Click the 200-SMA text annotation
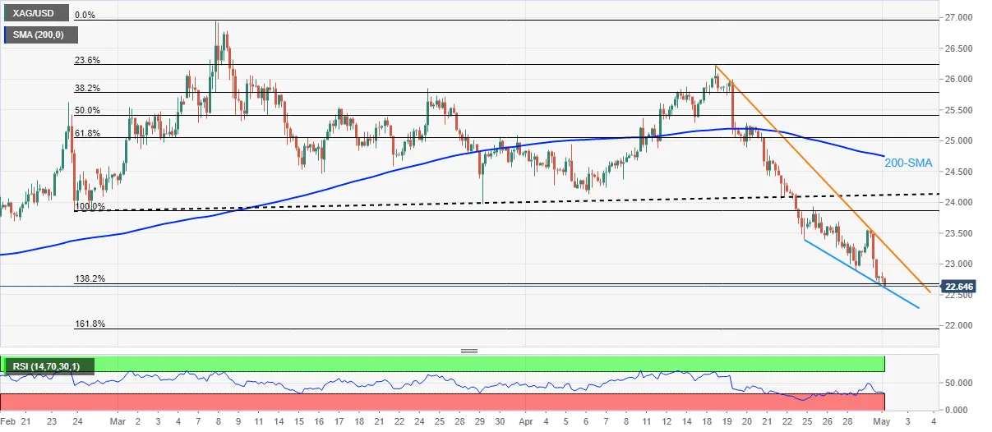The width and height of the screenshot is (992, 432). [908, 163]
